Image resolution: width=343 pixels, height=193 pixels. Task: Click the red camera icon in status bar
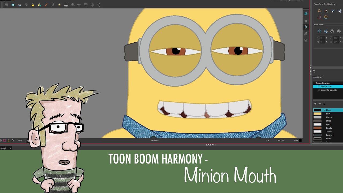tap(5, 140)
